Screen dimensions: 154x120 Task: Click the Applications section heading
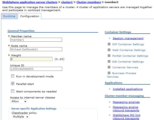pos(113,83)
